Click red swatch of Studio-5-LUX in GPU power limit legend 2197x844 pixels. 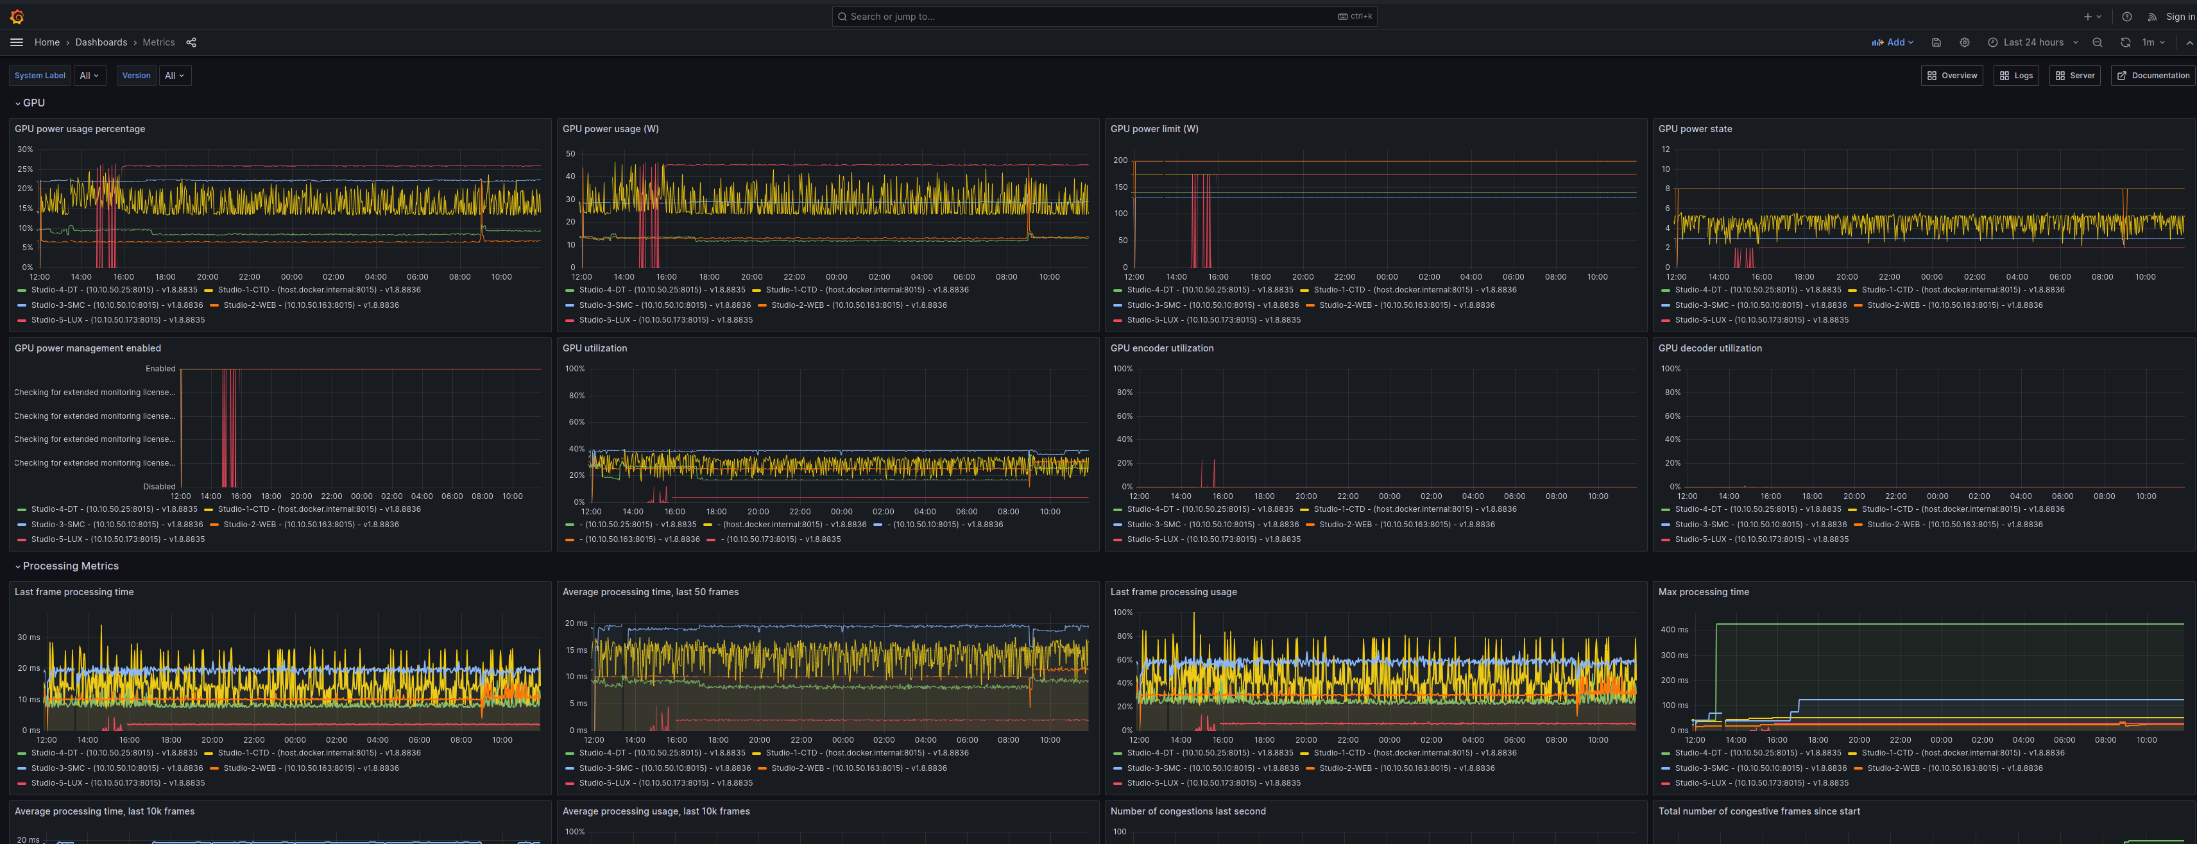(x=1118, y=321)
